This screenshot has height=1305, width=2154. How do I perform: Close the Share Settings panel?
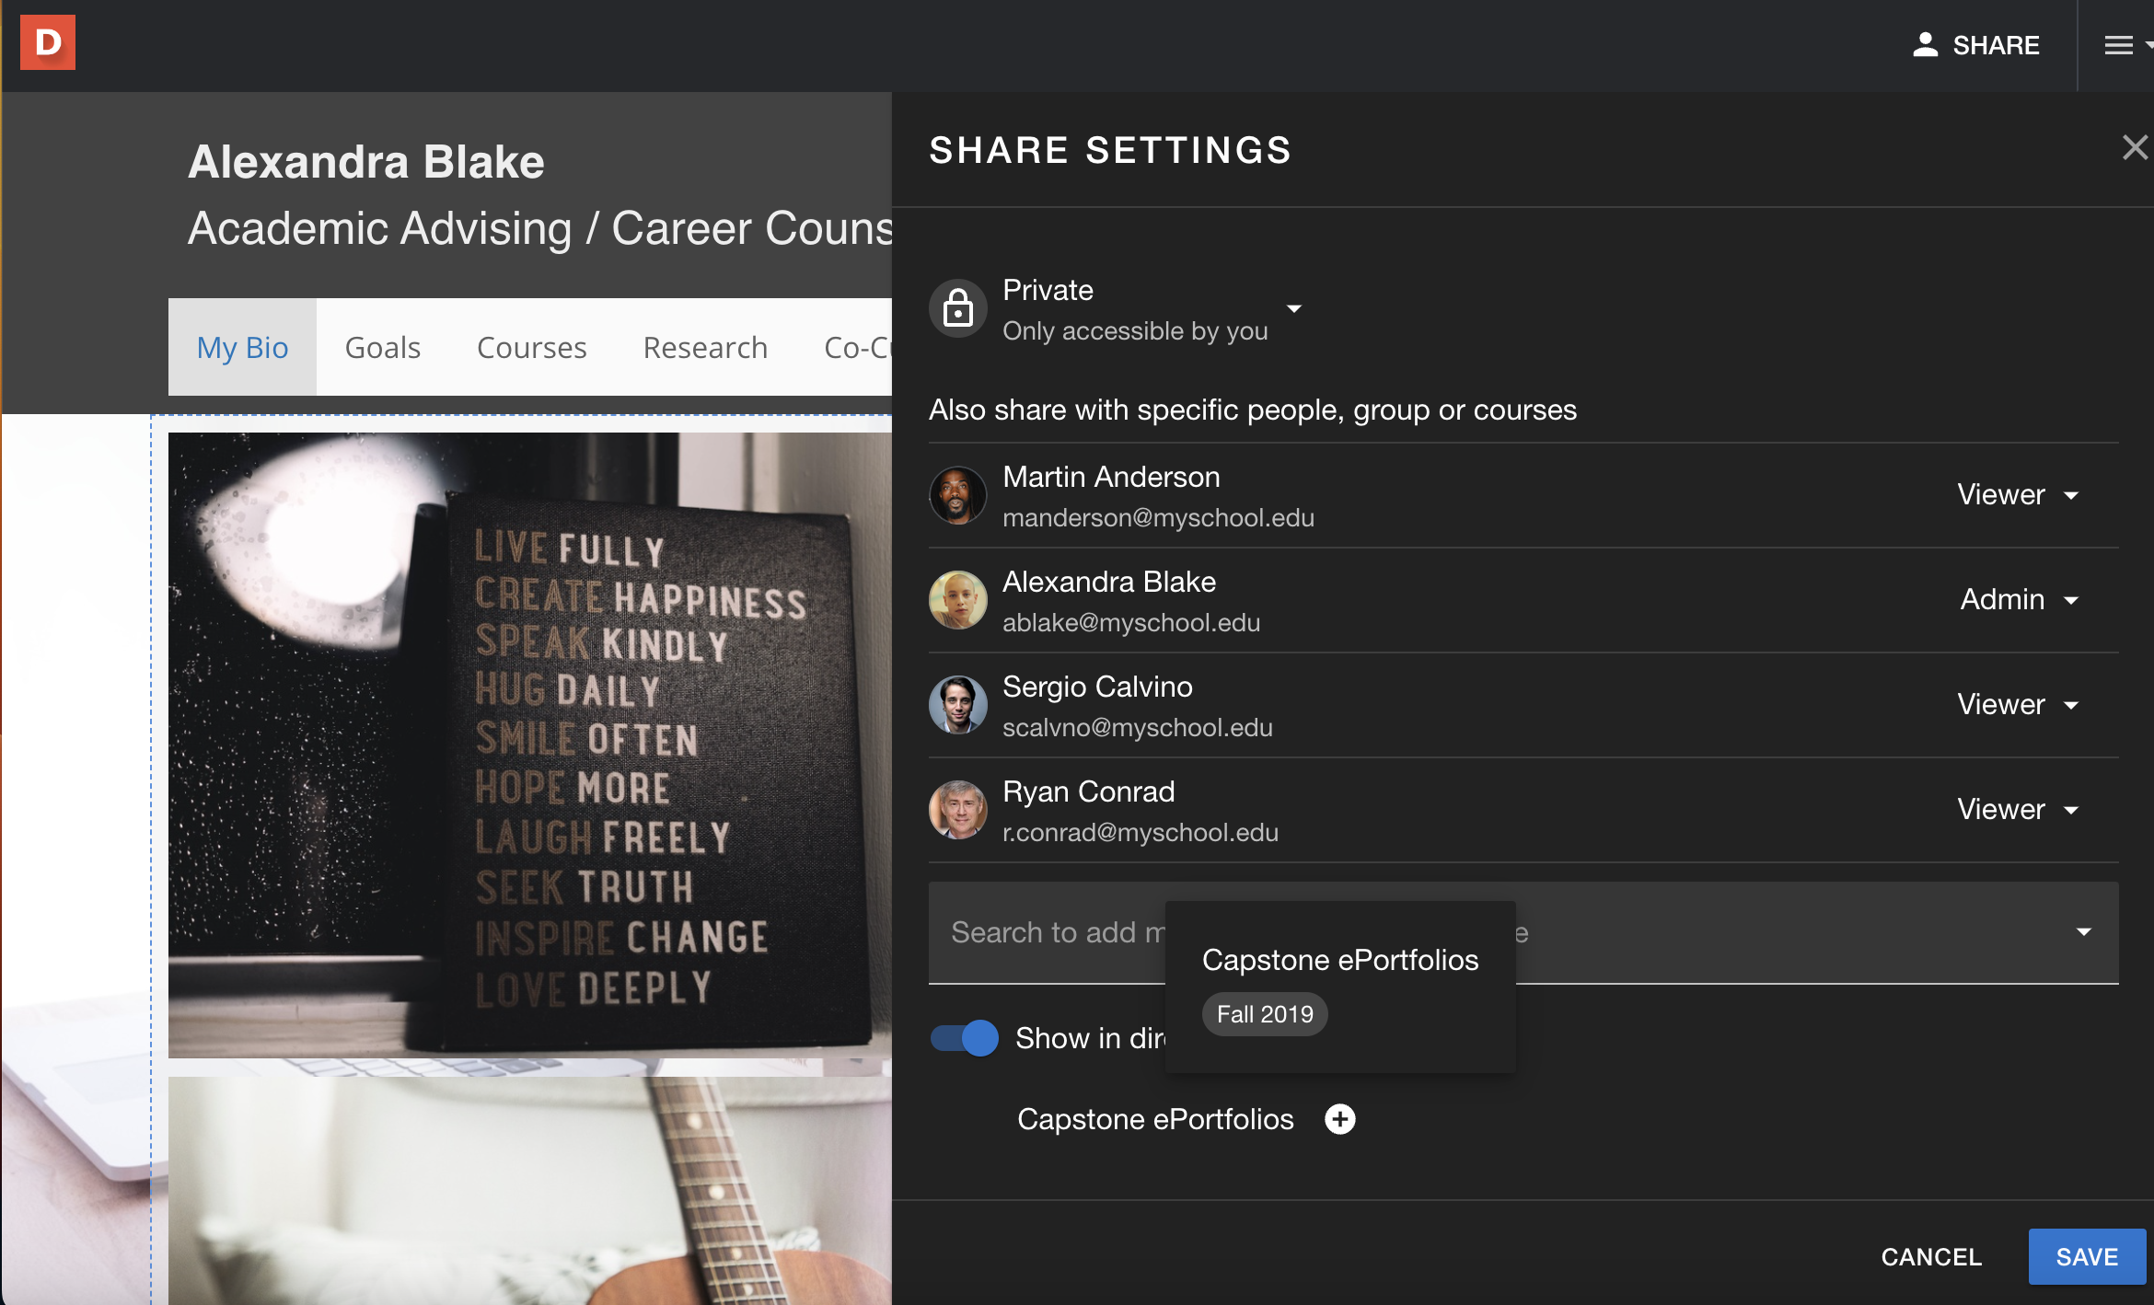tap(2134, 148)
